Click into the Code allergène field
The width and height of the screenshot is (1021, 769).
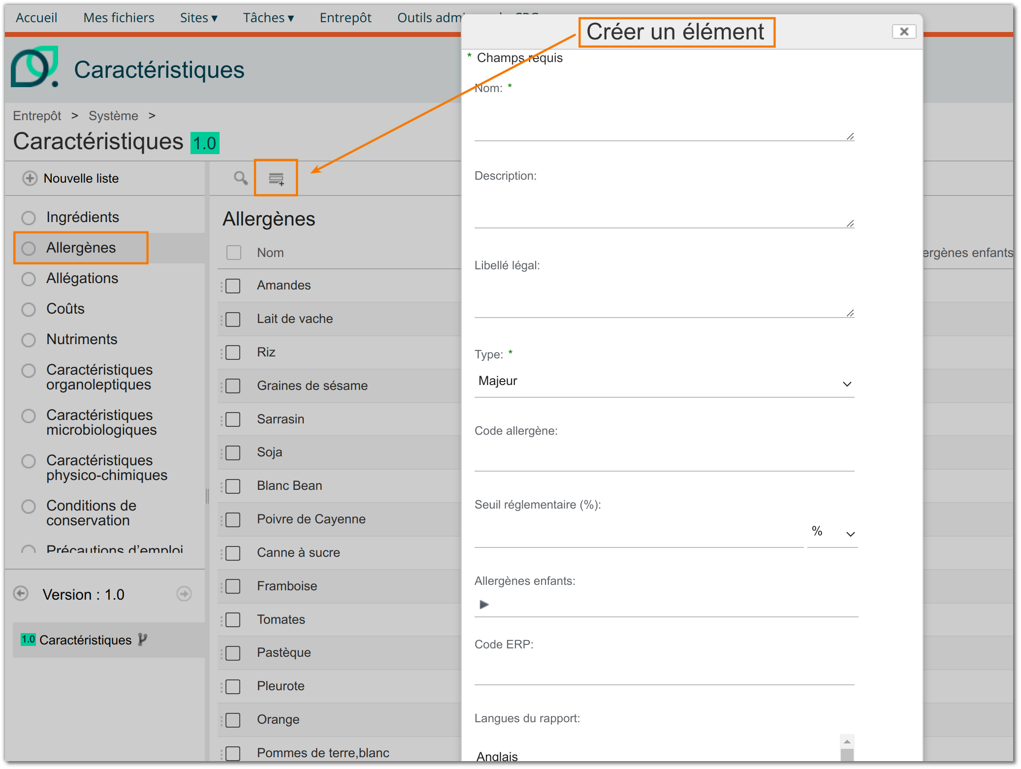tap(664, 457)
